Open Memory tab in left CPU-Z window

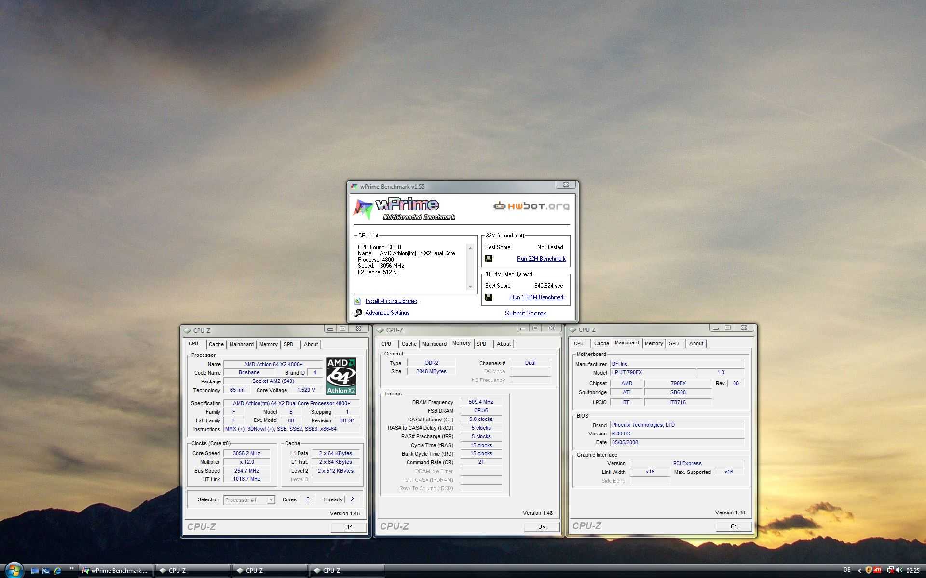point(268,344)
